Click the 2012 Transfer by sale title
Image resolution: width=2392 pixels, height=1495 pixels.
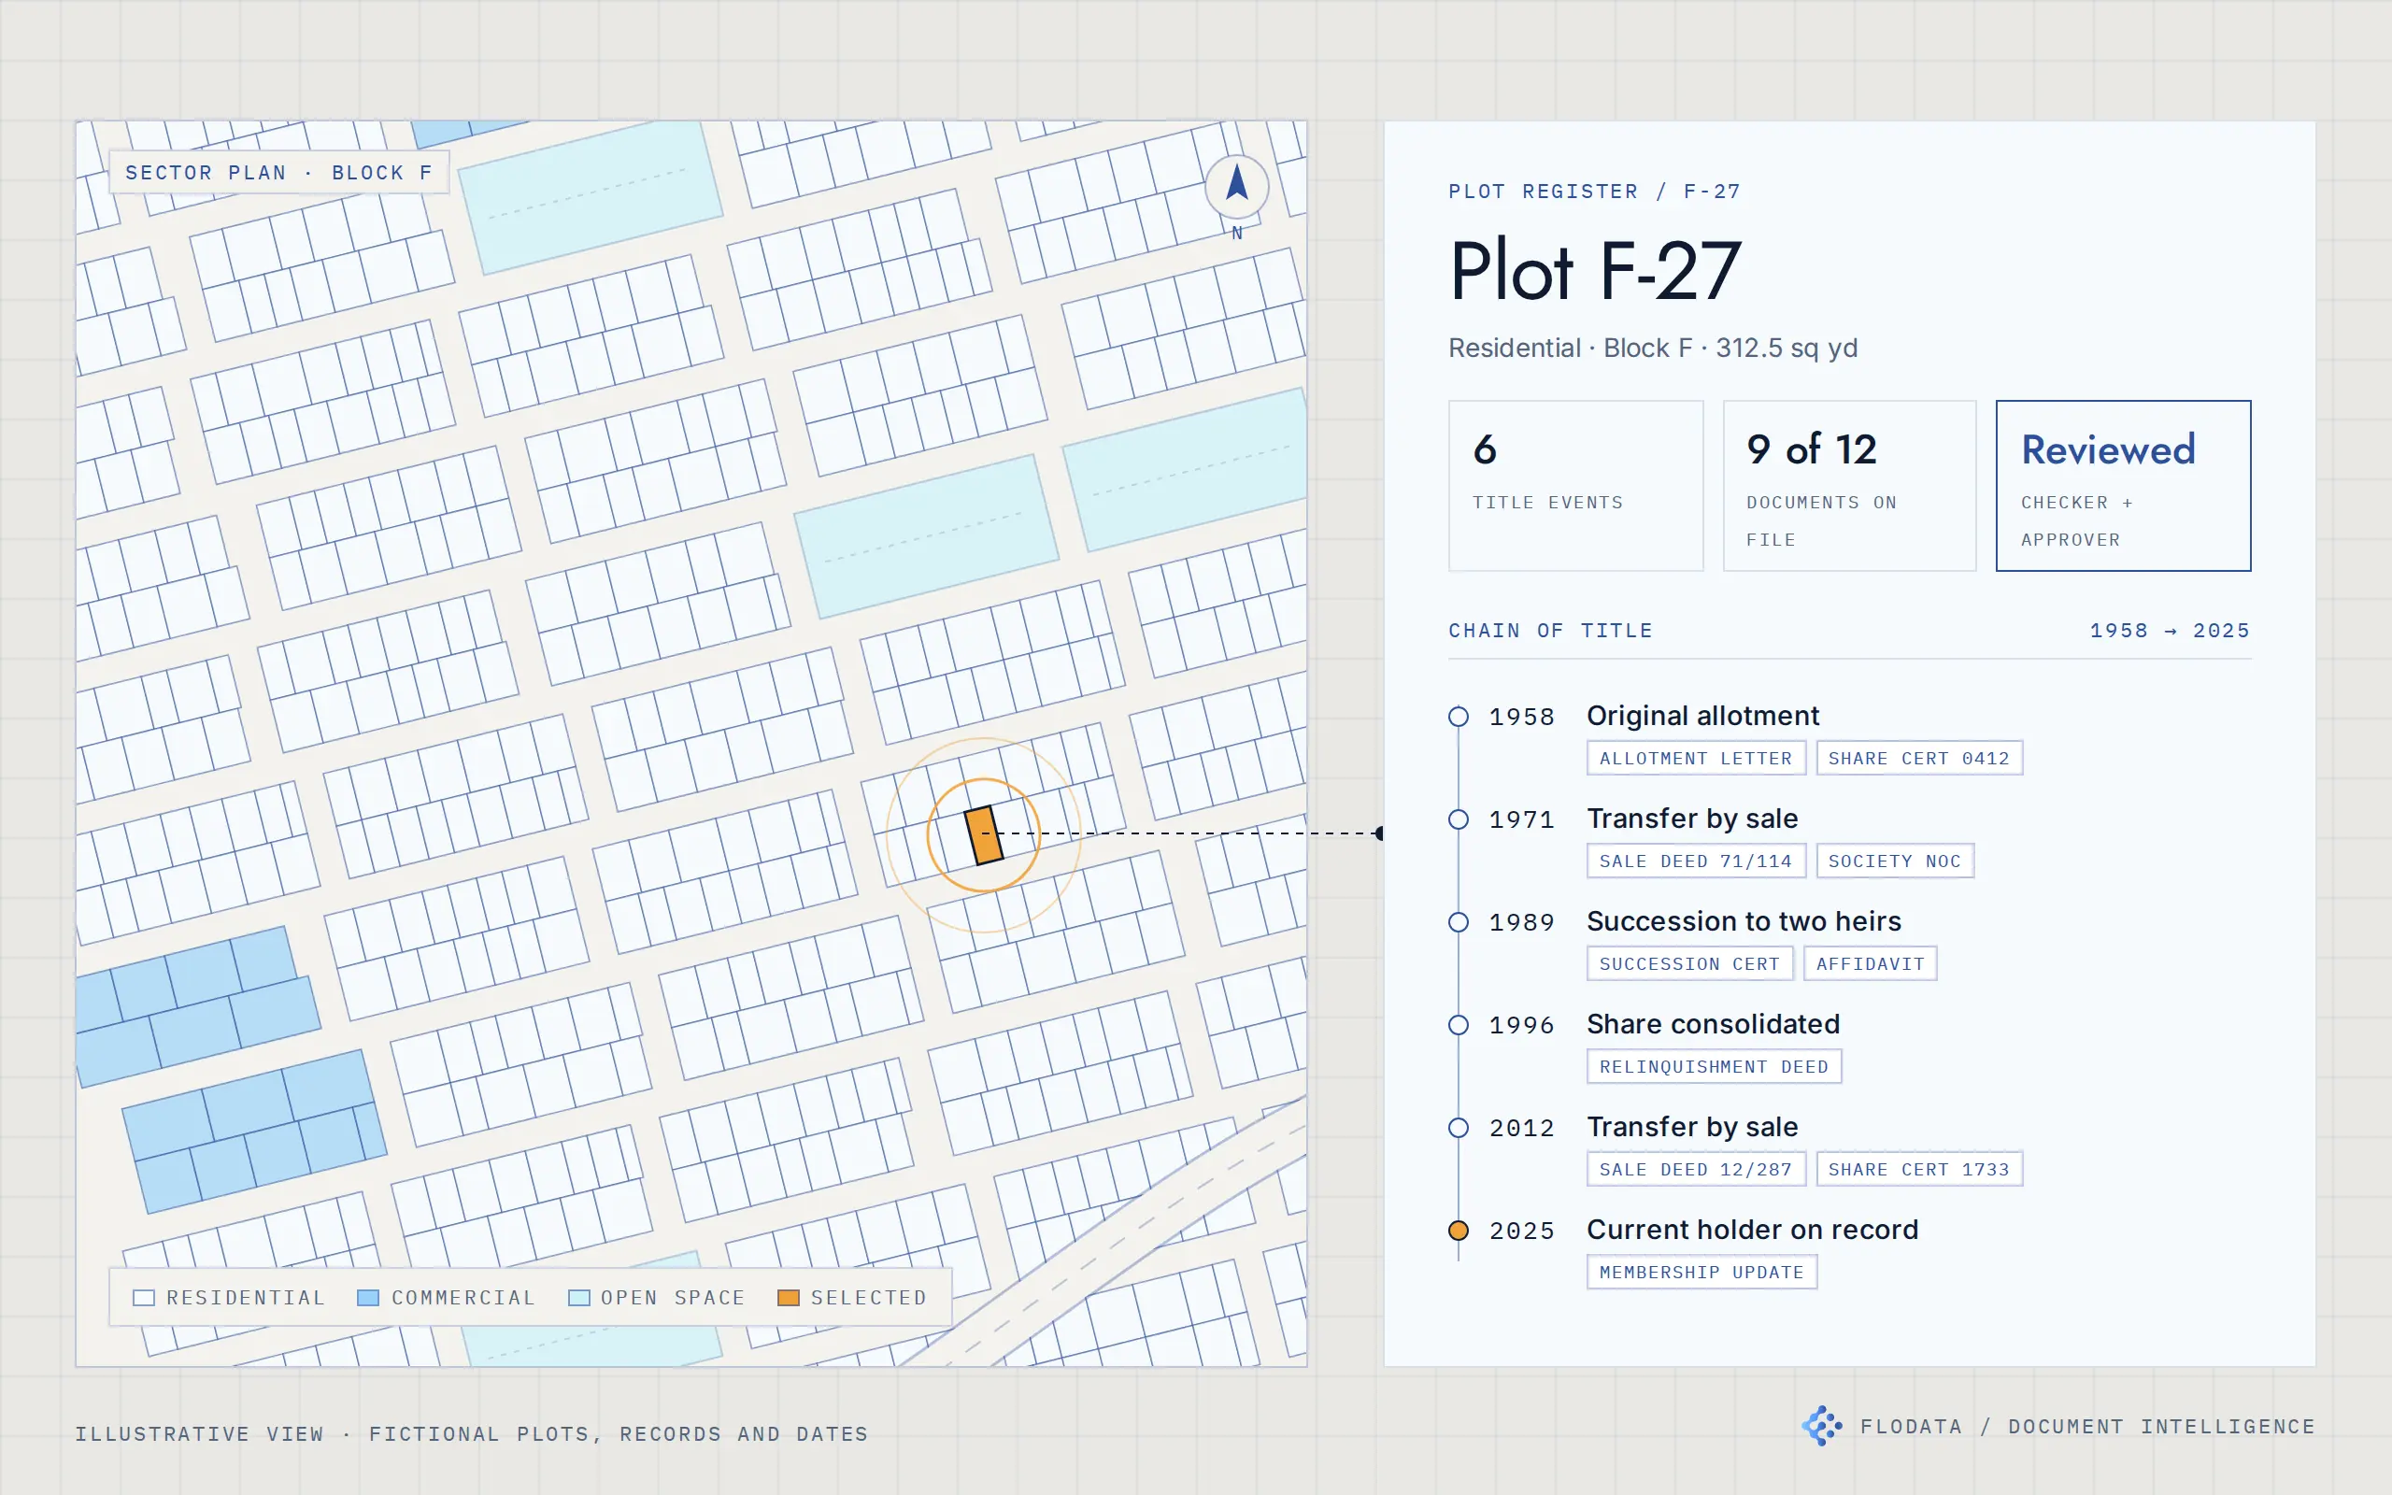tap(1692, 1127)
